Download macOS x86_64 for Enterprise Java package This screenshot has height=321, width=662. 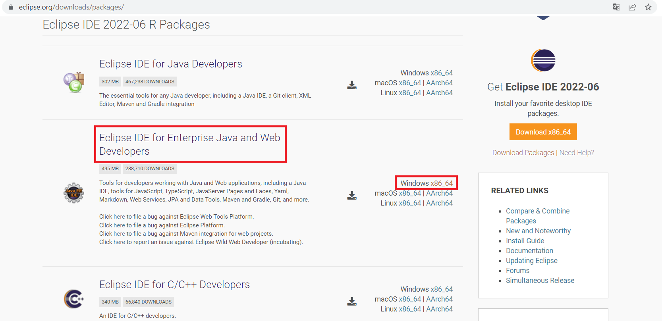click(410, 193)
